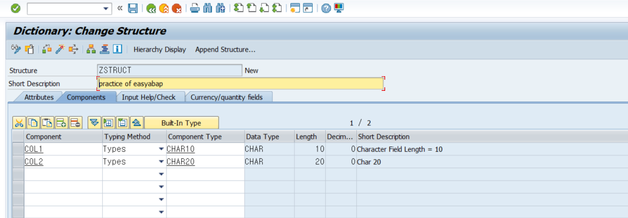Click the COL2 component cell

click(x=63, y=162)
